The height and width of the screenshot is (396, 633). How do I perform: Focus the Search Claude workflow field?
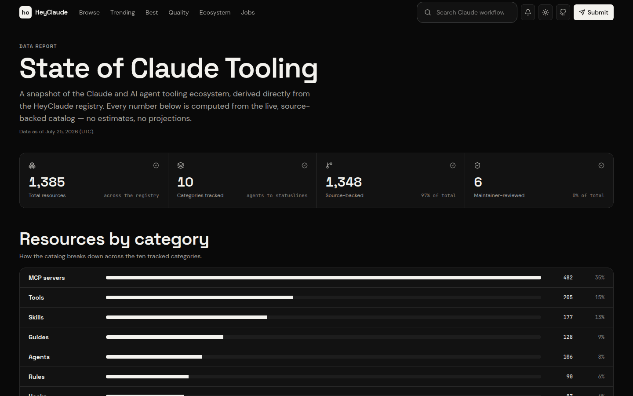point(467,12)
